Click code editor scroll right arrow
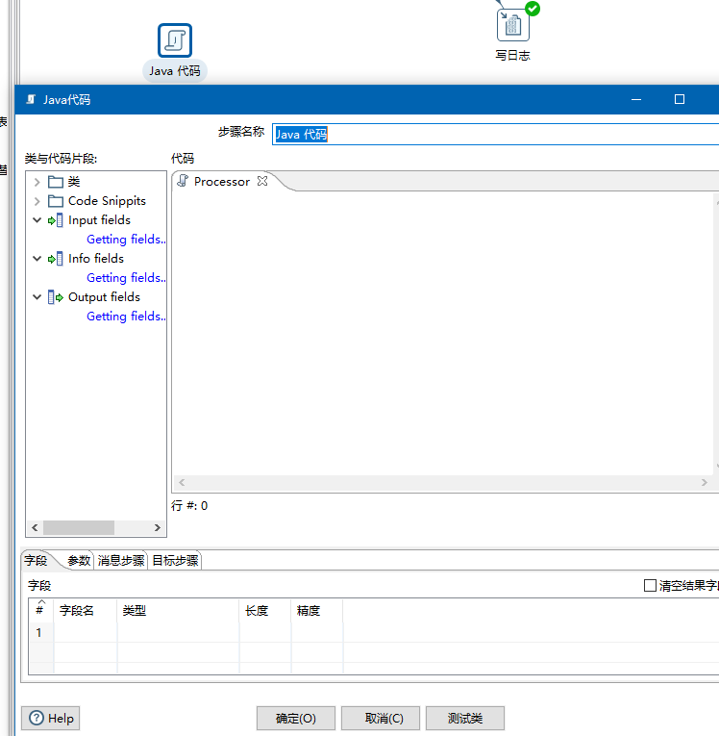 click(x=704, y=483)
